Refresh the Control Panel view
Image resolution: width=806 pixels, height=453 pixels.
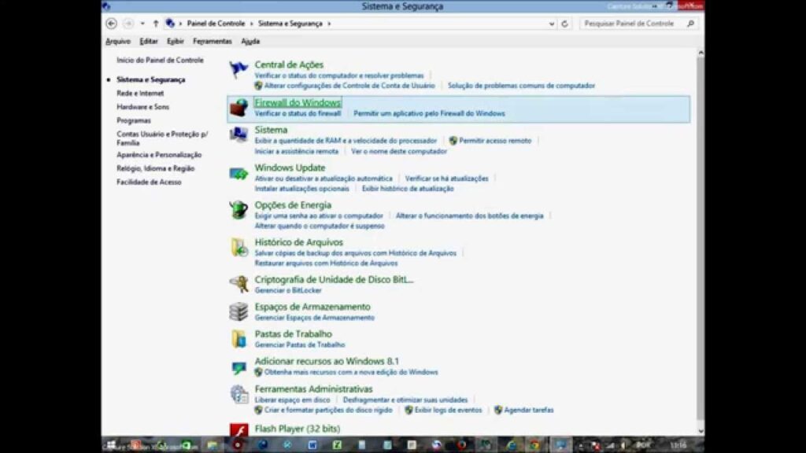564,24
